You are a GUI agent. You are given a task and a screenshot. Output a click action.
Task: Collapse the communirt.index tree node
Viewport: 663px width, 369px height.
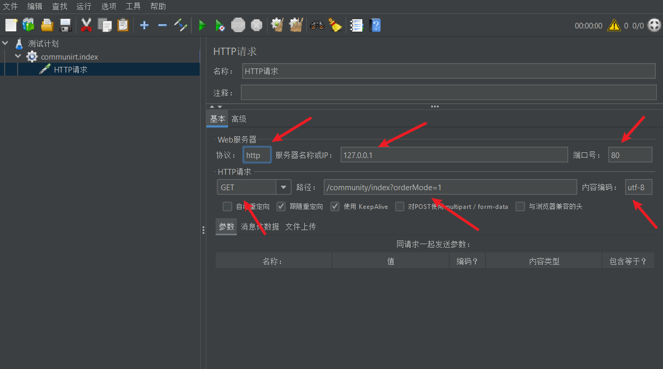pyautogui.click(x=18, y=56)
